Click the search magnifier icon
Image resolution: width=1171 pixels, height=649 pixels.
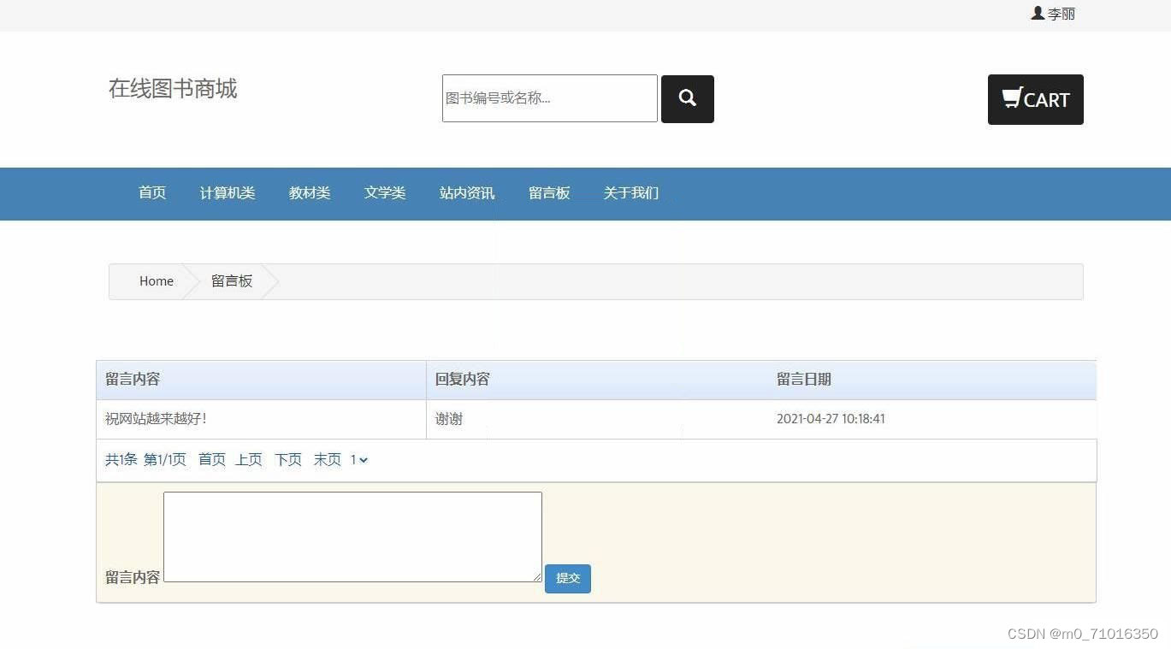pos(687,98)
